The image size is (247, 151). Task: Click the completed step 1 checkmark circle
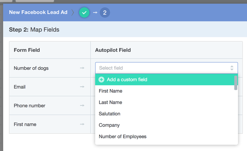[x=84, y=13]
